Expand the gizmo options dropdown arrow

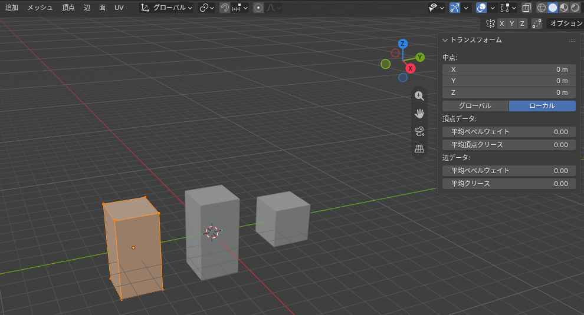[466, 8]
